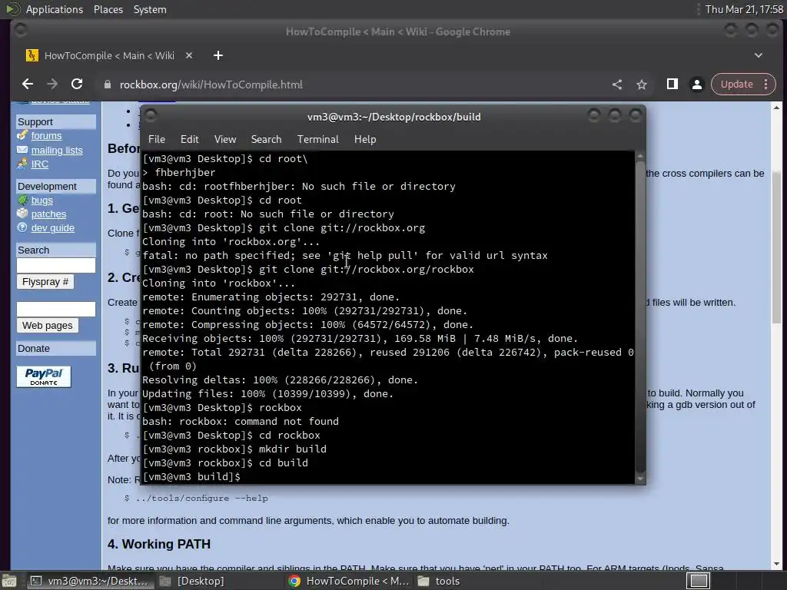Screen dimensions: 787x590
Task: Open terminal Edit menu
Action: (189, 140)
